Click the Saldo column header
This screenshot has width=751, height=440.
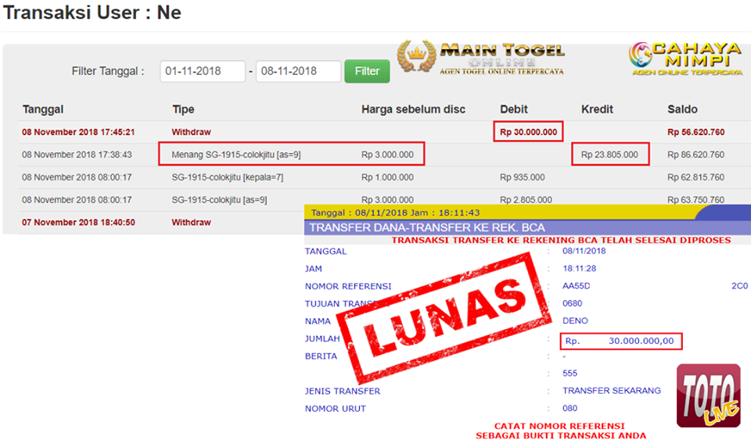682,109
